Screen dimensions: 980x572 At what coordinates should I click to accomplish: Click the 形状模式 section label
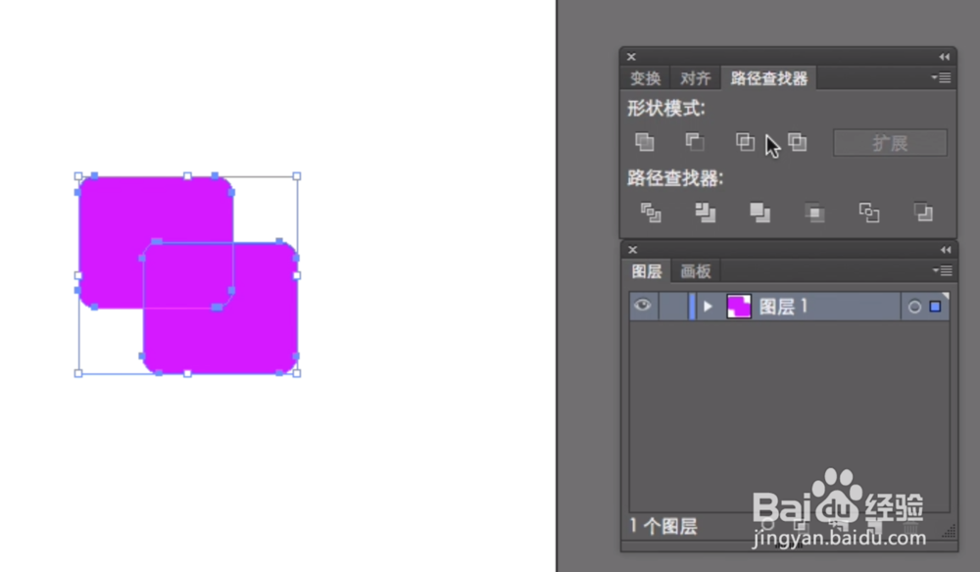point(666,108)
